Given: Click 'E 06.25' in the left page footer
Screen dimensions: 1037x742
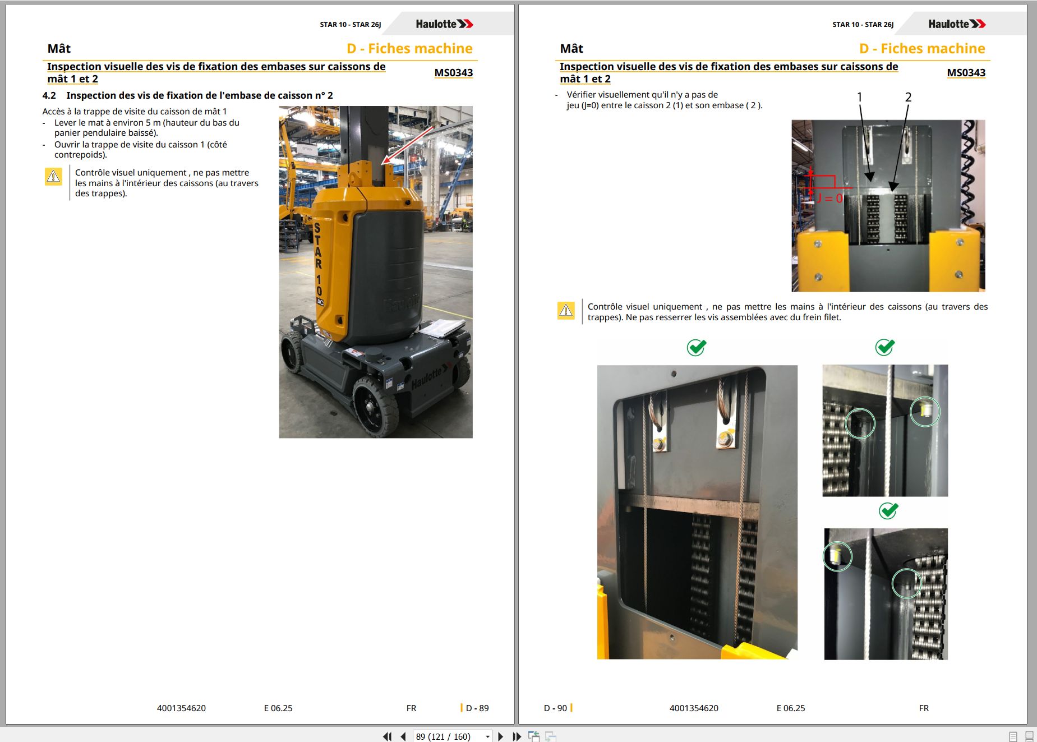Looking at the screenshot, I should tap(278, 708).
